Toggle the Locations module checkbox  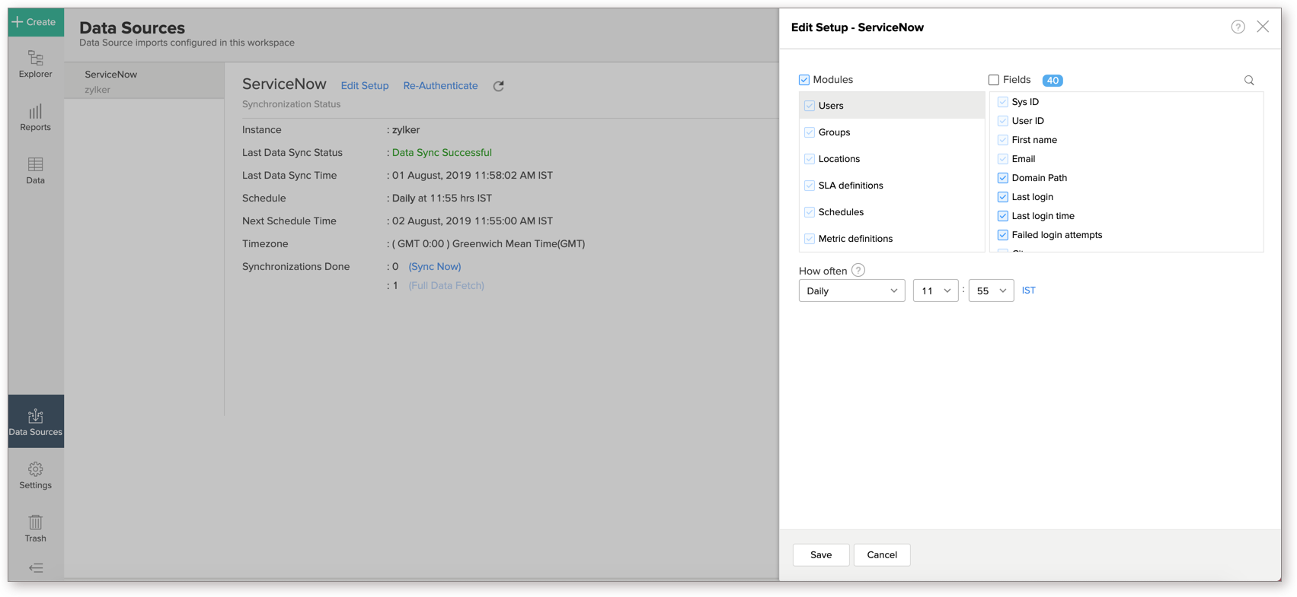(810, 159)
